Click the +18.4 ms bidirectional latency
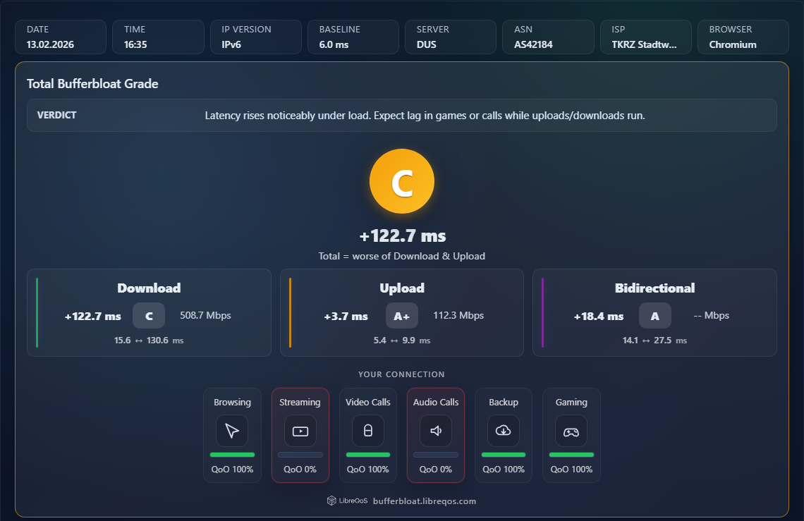This screenshot has width=804, height=521. (x=598, y=317)
